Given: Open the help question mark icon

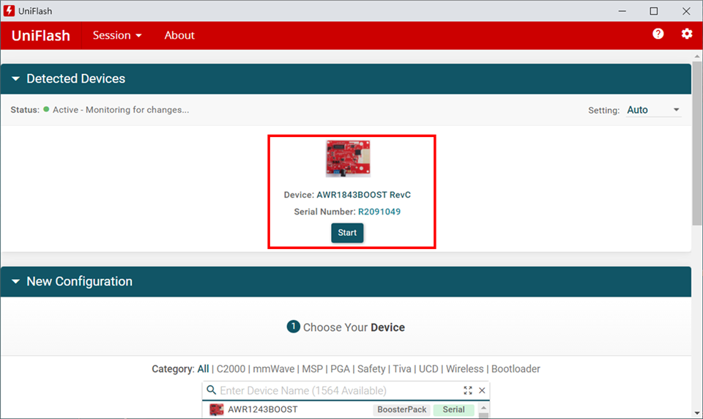Looking at the screenshot, I should [x=658, y=34].
